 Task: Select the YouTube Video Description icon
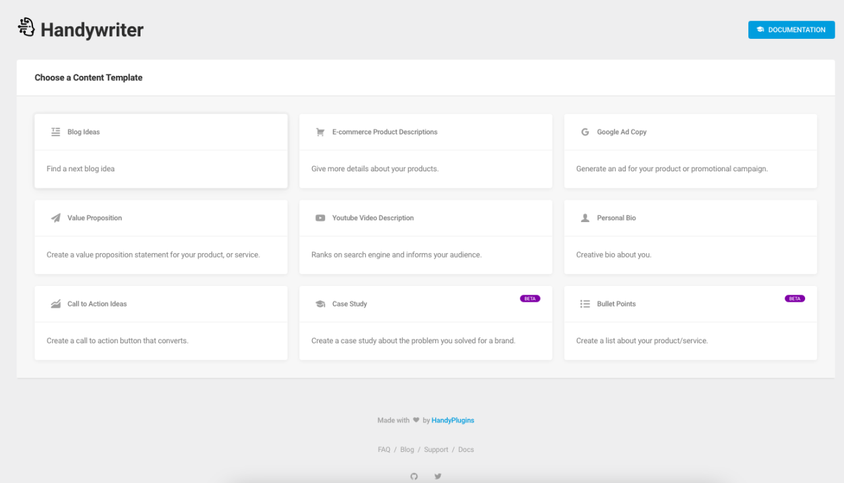(320, 217)
